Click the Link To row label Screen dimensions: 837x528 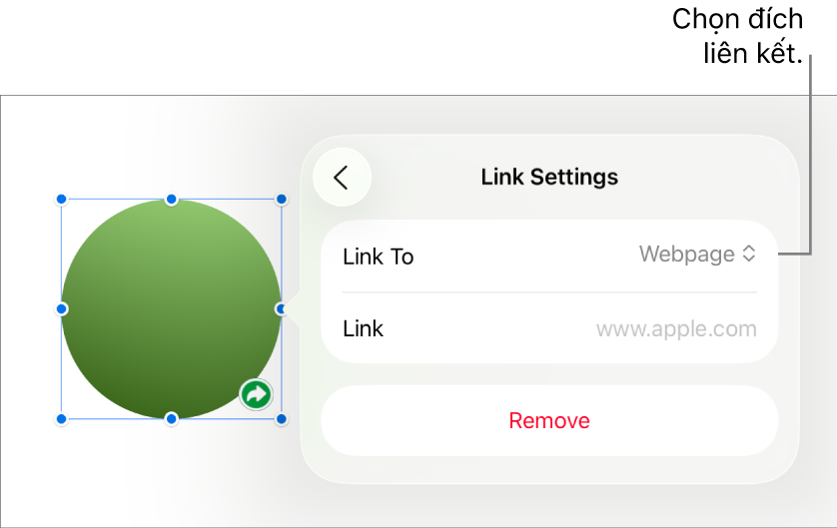point(378,257)
